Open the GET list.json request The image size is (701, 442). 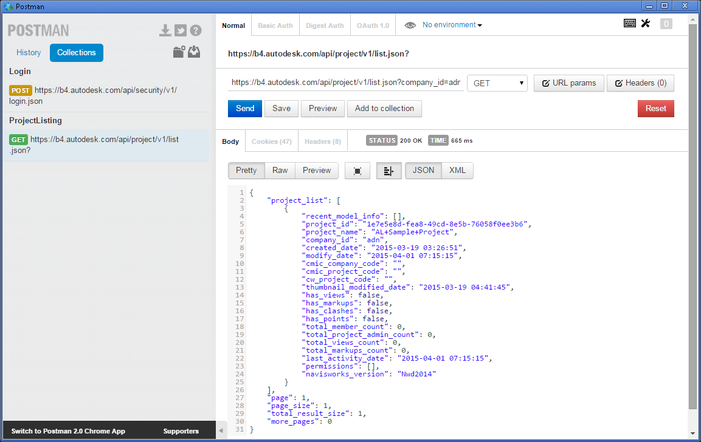click(x=106, y=145)
